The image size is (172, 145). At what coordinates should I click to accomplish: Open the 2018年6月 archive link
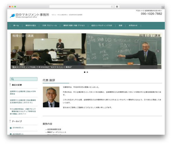click(18, 128)
